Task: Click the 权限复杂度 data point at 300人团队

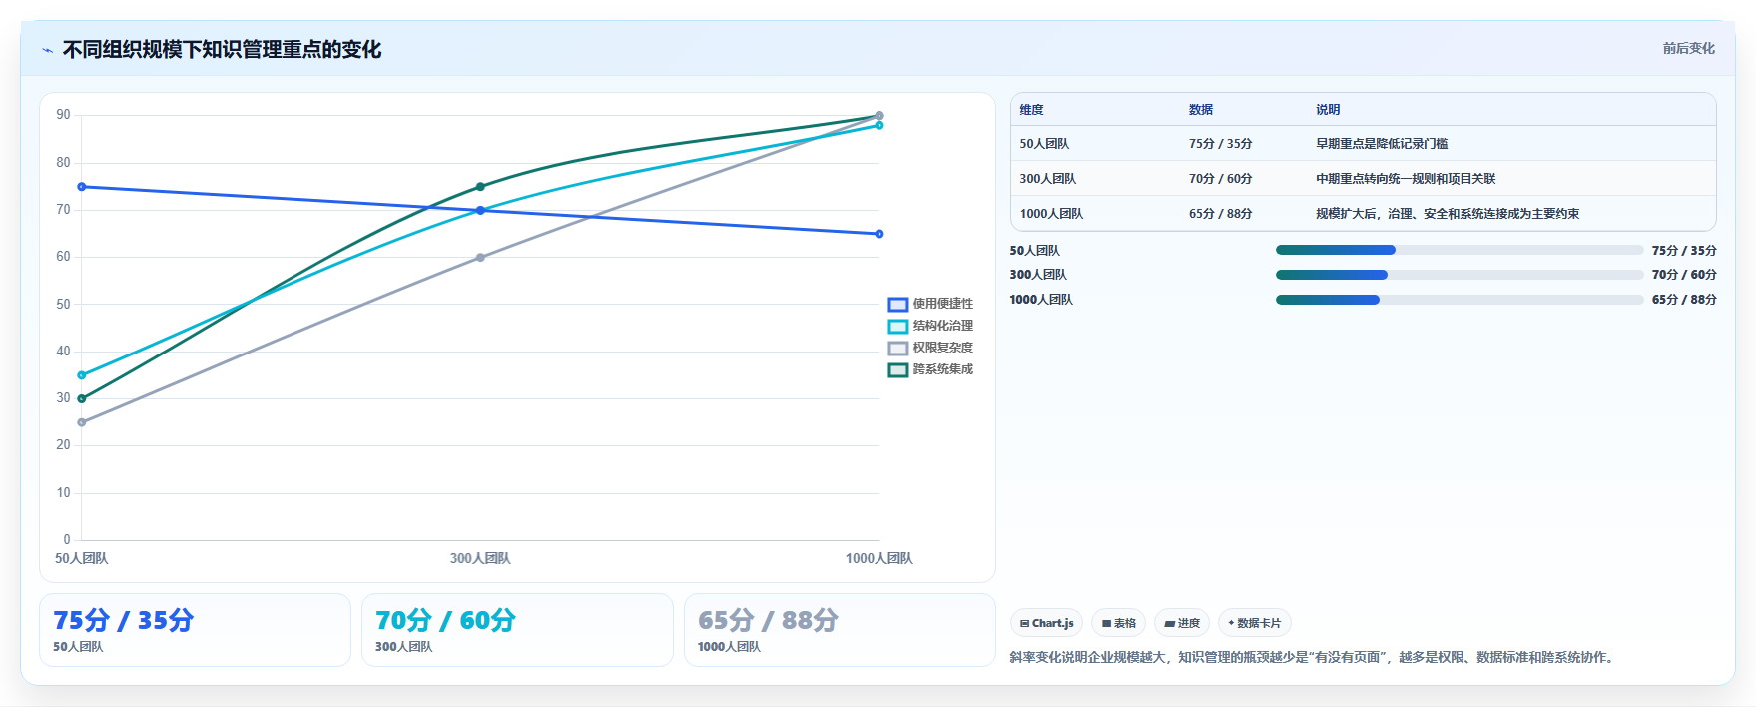Action: pyautogui.click(x=480, y=258)
